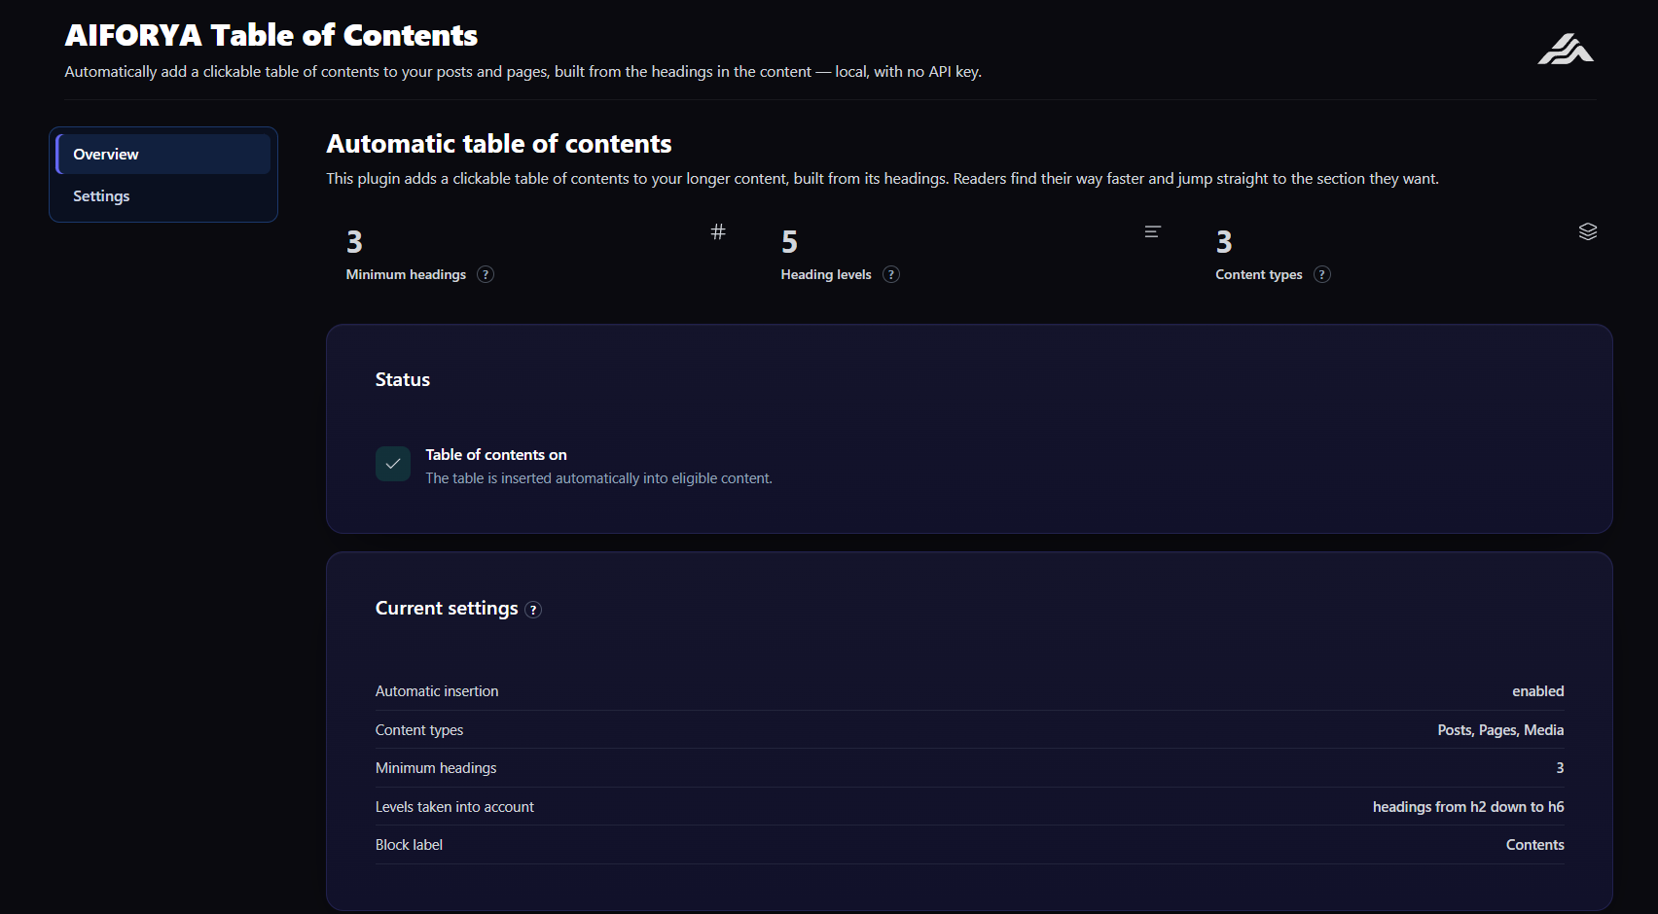Open help tooltip for Content types

click(x=1321, y=274)
